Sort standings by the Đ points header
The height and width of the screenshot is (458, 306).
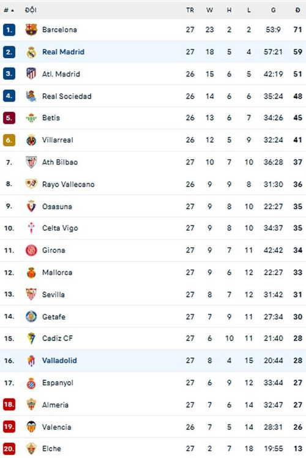coord(297,10)
